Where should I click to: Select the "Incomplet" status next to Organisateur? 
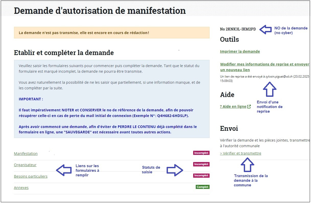pos(201,164)
